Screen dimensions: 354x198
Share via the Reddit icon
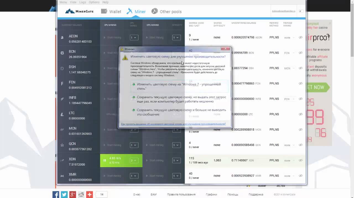pyautogui.click(x=81, y=194)
